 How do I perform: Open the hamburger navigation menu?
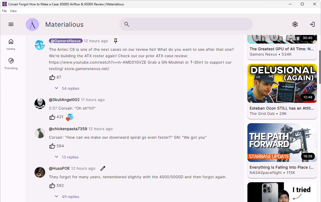[x=11, y=24]
